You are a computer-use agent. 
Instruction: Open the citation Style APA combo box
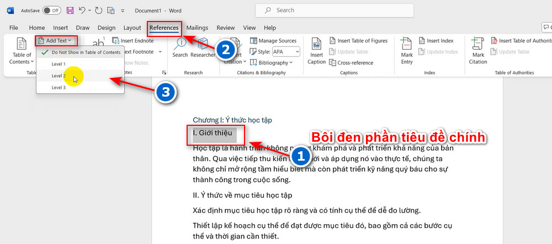pyautogui.click(x=286, y=52)
